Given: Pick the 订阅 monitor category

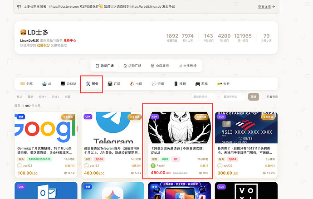Looking at the screenshot, I should click(x=114, y=84).
